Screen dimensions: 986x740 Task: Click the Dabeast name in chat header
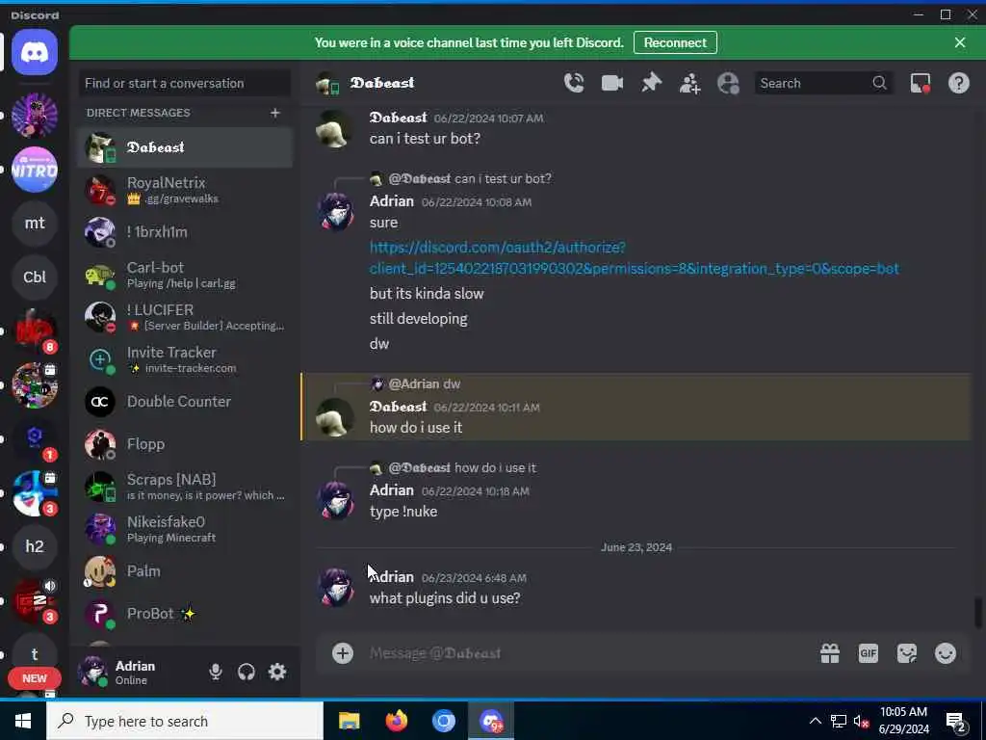(382, 83)
